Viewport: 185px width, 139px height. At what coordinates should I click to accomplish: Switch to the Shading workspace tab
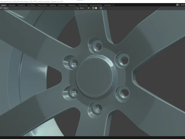pos(52,5)
